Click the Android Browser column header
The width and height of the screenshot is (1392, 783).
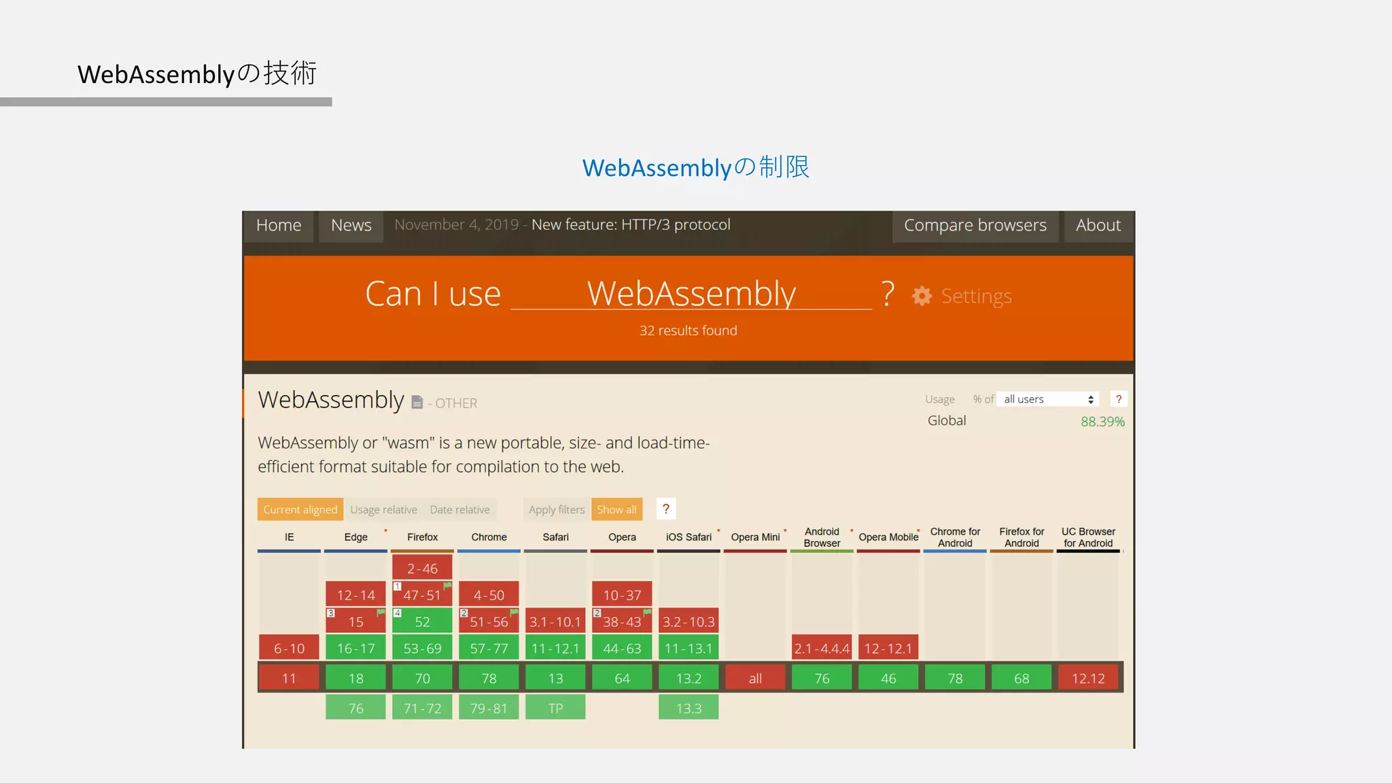[x=822, y=537]
